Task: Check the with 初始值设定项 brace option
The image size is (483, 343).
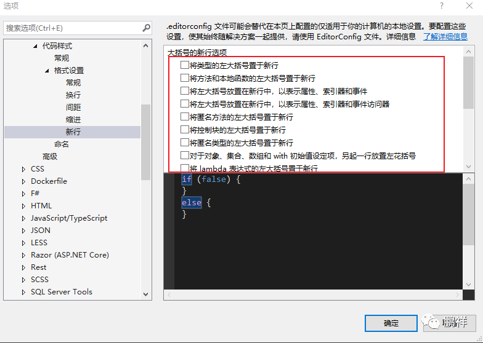Action: (x=185, y=155)
